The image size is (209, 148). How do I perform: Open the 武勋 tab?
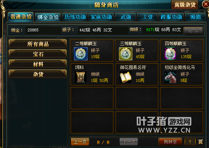(126, 17)
